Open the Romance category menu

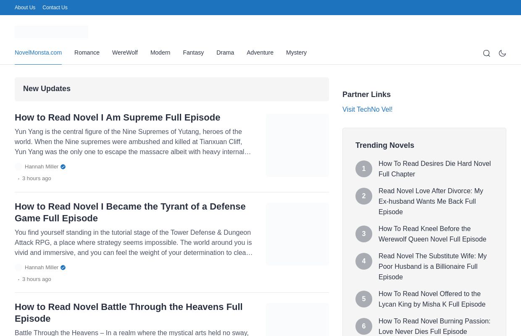[87, 52]
